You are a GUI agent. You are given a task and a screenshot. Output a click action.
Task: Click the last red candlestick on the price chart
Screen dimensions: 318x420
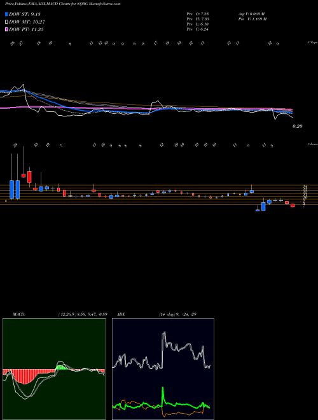coord(293,206)
